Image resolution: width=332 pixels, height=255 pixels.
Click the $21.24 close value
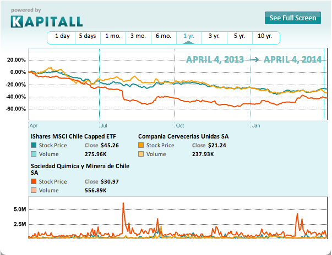coord(217,145)
